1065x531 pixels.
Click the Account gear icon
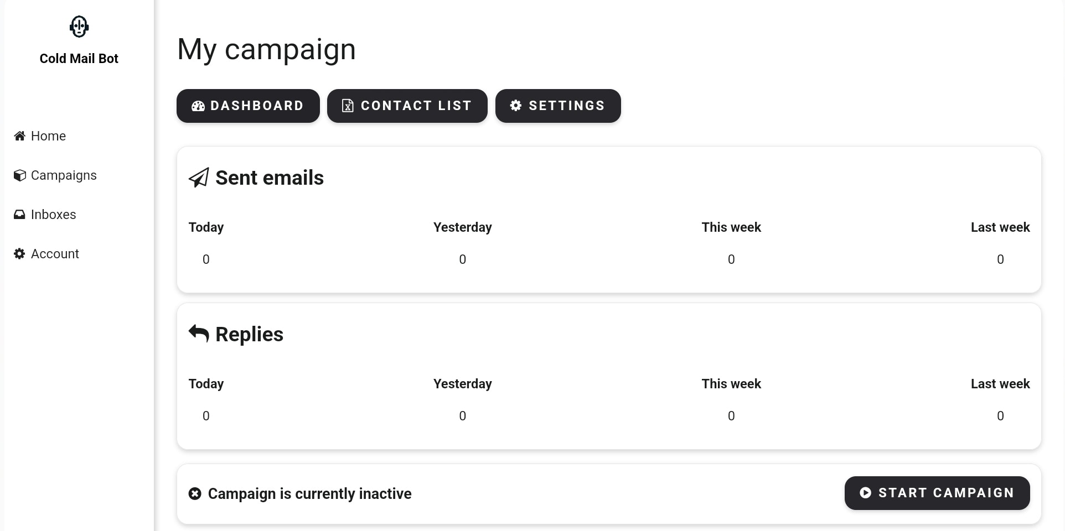point(20,254)
